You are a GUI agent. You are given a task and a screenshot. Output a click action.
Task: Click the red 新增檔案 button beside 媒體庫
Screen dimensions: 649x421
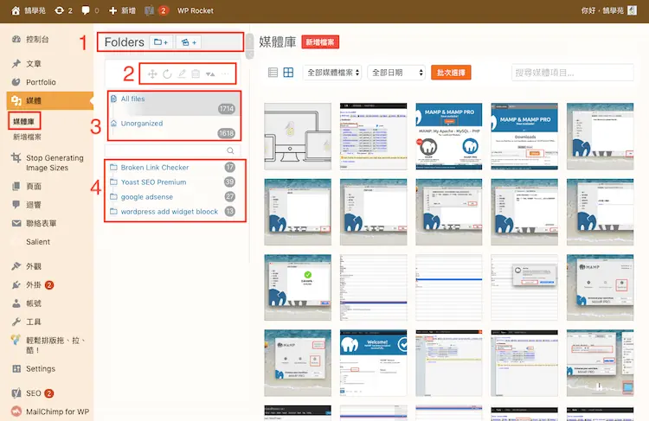tap(320, 42)
